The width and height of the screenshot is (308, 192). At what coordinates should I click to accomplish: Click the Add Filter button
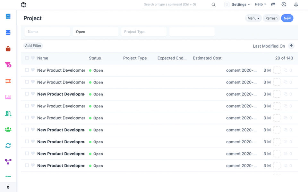coord(33,46)
